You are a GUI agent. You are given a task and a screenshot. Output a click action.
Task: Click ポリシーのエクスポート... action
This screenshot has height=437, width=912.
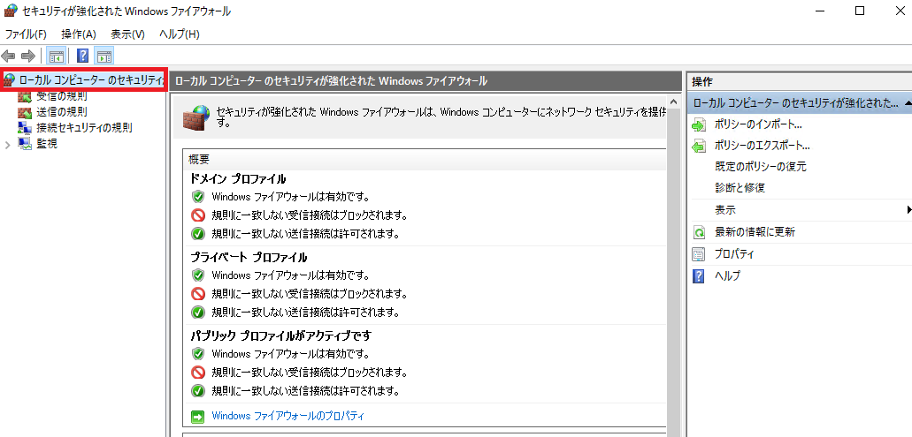762,146
